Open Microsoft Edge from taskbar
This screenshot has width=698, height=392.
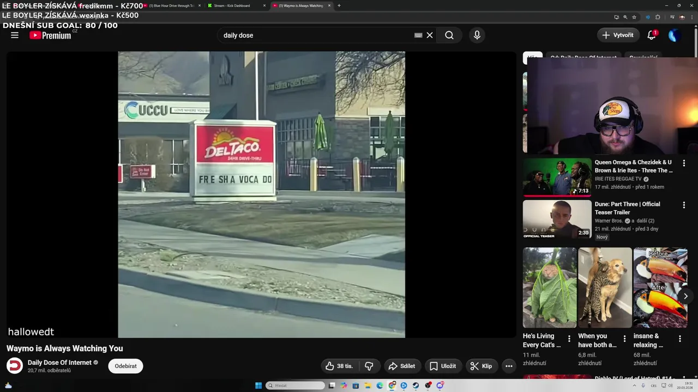[x=380, y=385]
